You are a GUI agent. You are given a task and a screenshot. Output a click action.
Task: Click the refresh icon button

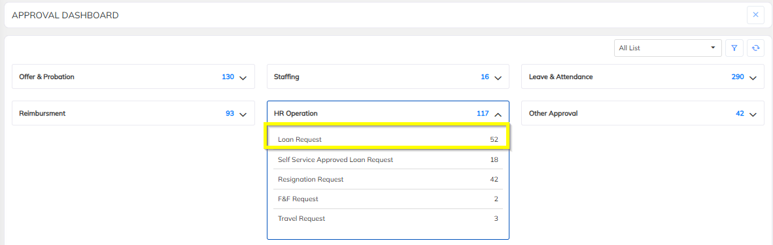pyautogui.click(x=755, y=48)
